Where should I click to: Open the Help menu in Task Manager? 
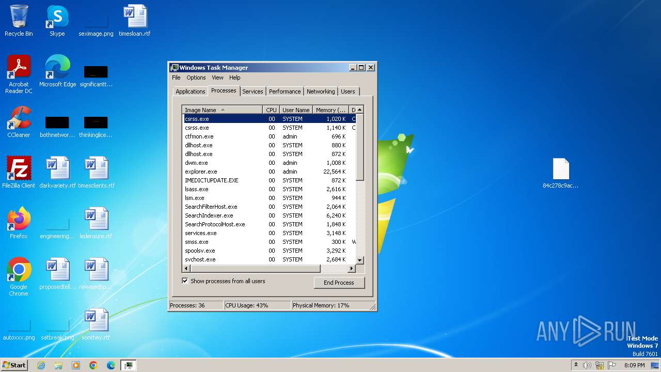coord(234,78)
